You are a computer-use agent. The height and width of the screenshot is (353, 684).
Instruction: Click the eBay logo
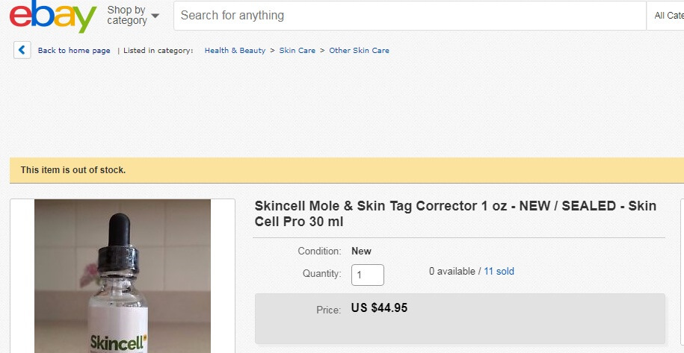[52, 16]
